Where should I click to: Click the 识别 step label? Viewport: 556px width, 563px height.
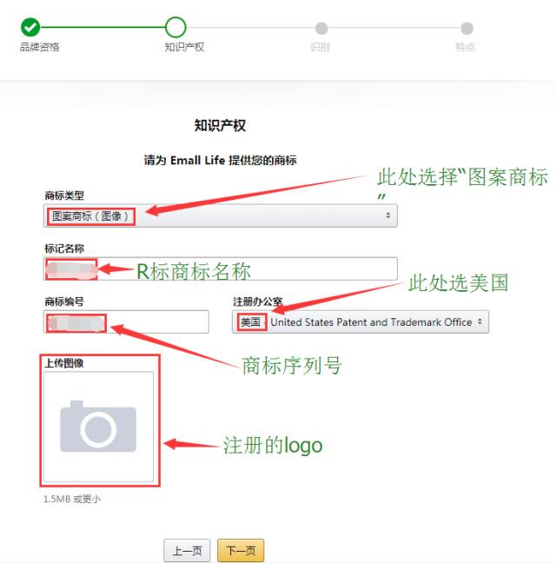tap(320, 47)
